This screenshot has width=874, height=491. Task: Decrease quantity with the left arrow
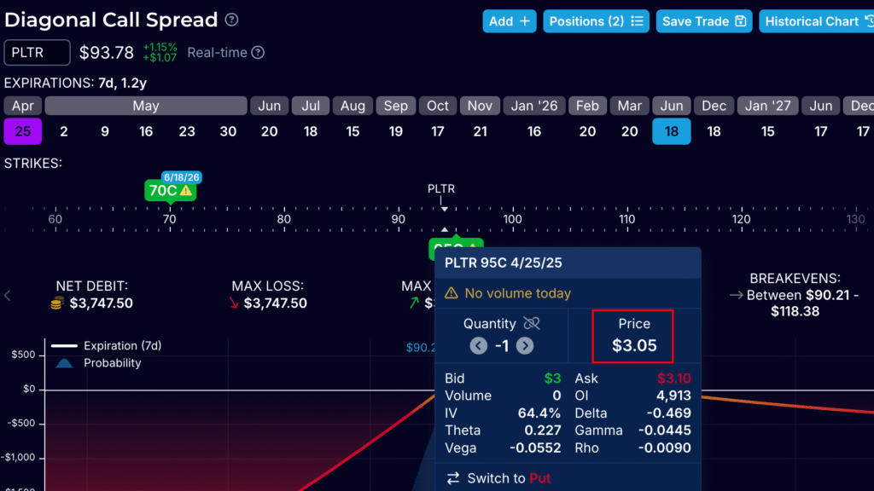click(x=478, y=346)
